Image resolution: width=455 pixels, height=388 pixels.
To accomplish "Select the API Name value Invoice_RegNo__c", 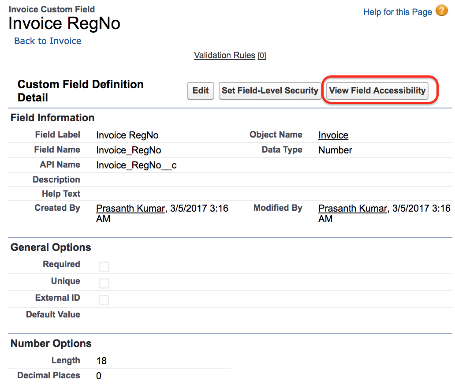I will click(x=136, y=165).
